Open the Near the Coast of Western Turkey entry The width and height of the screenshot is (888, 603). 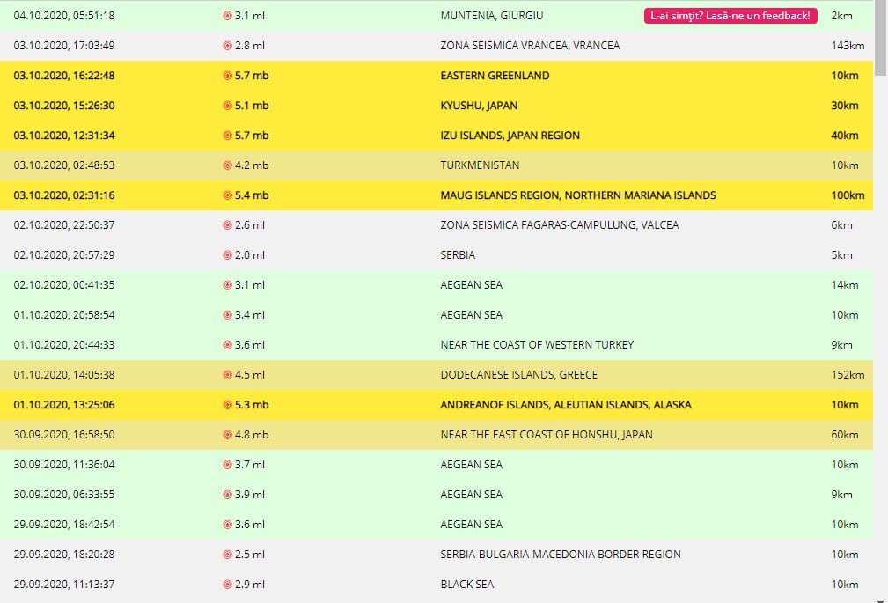[x=537, y=345]
